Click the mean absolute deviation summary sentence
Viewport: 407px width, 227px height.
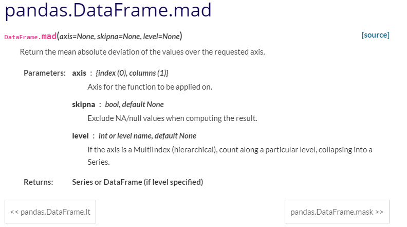click(x=142, y=52)
